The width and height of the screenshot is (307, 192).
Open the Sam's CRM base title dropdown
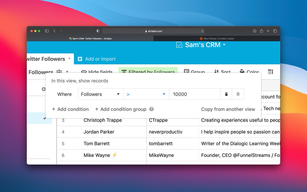click(224, 45)
